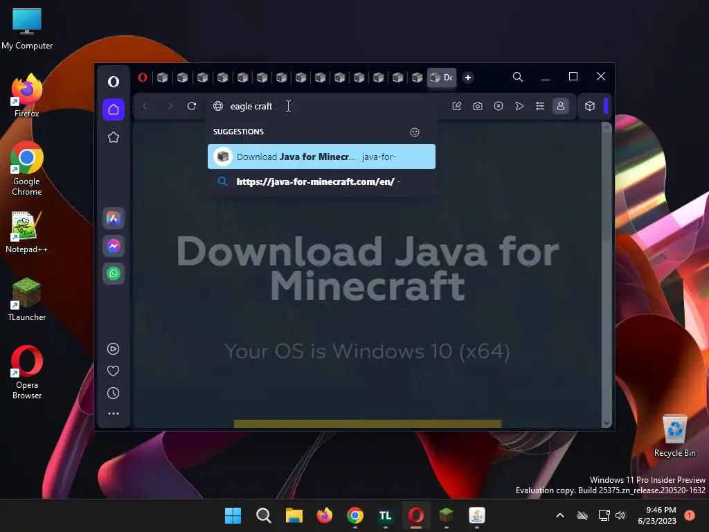Switch to the red Opera speed dial tab
Image resolution: width=709 pixels, height=532 pixels.
(x=143, y=78)
